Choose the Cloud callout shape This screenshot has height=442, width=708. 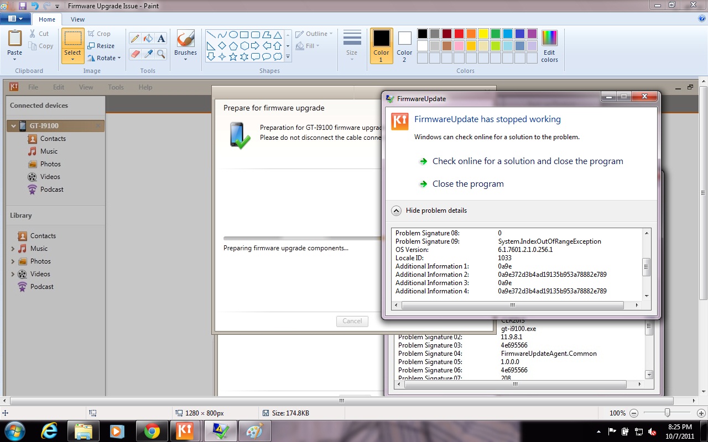(277, 56)
